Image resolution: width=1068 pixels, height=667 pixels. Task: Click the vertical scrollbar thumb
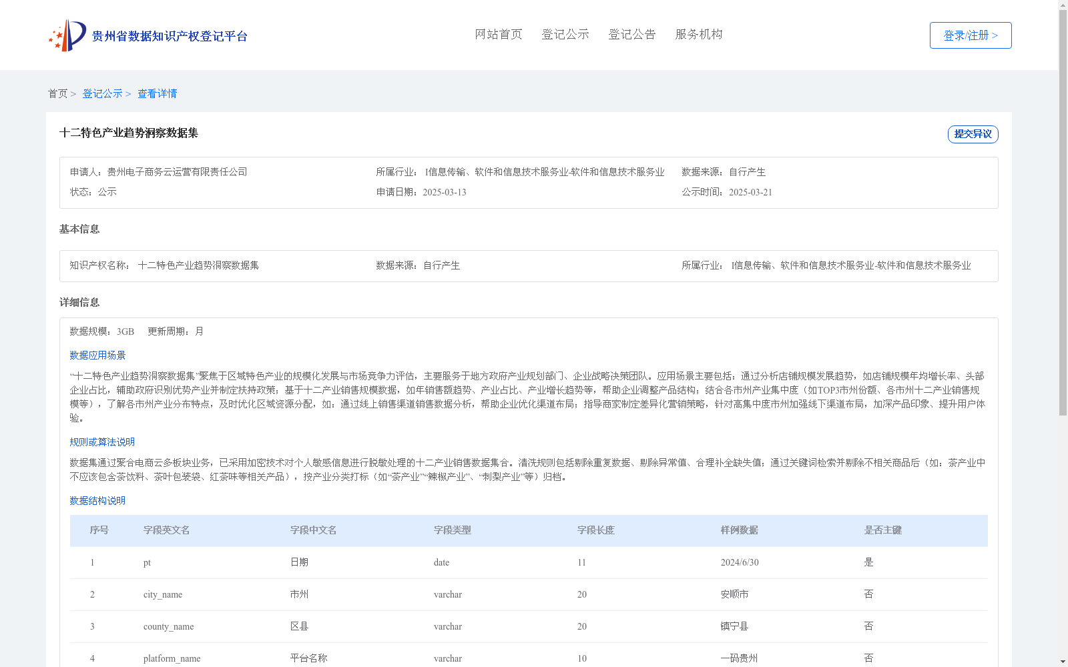click(1063, 213)
